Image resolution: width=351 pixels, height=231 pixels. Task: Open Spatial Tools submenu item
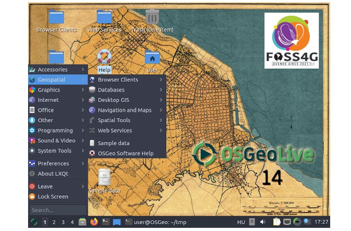click(x=127, y=120)
